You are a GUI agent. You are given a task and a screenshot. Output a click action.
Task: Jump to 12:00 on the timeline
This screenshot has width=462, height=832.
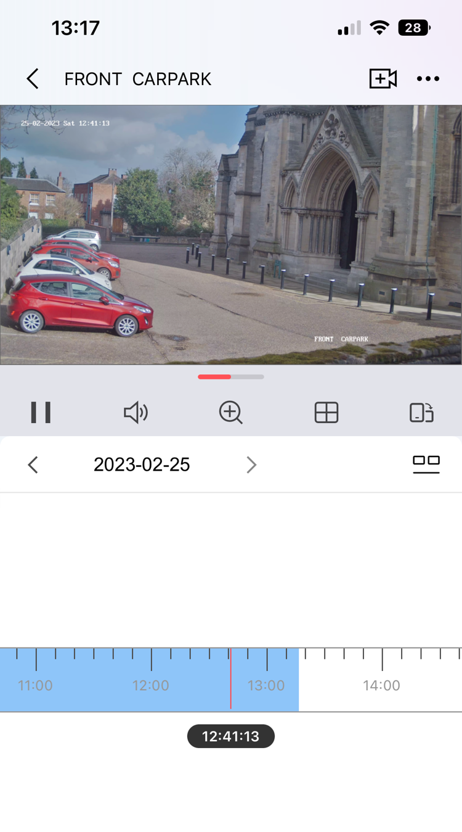click(x=151, y=685)
